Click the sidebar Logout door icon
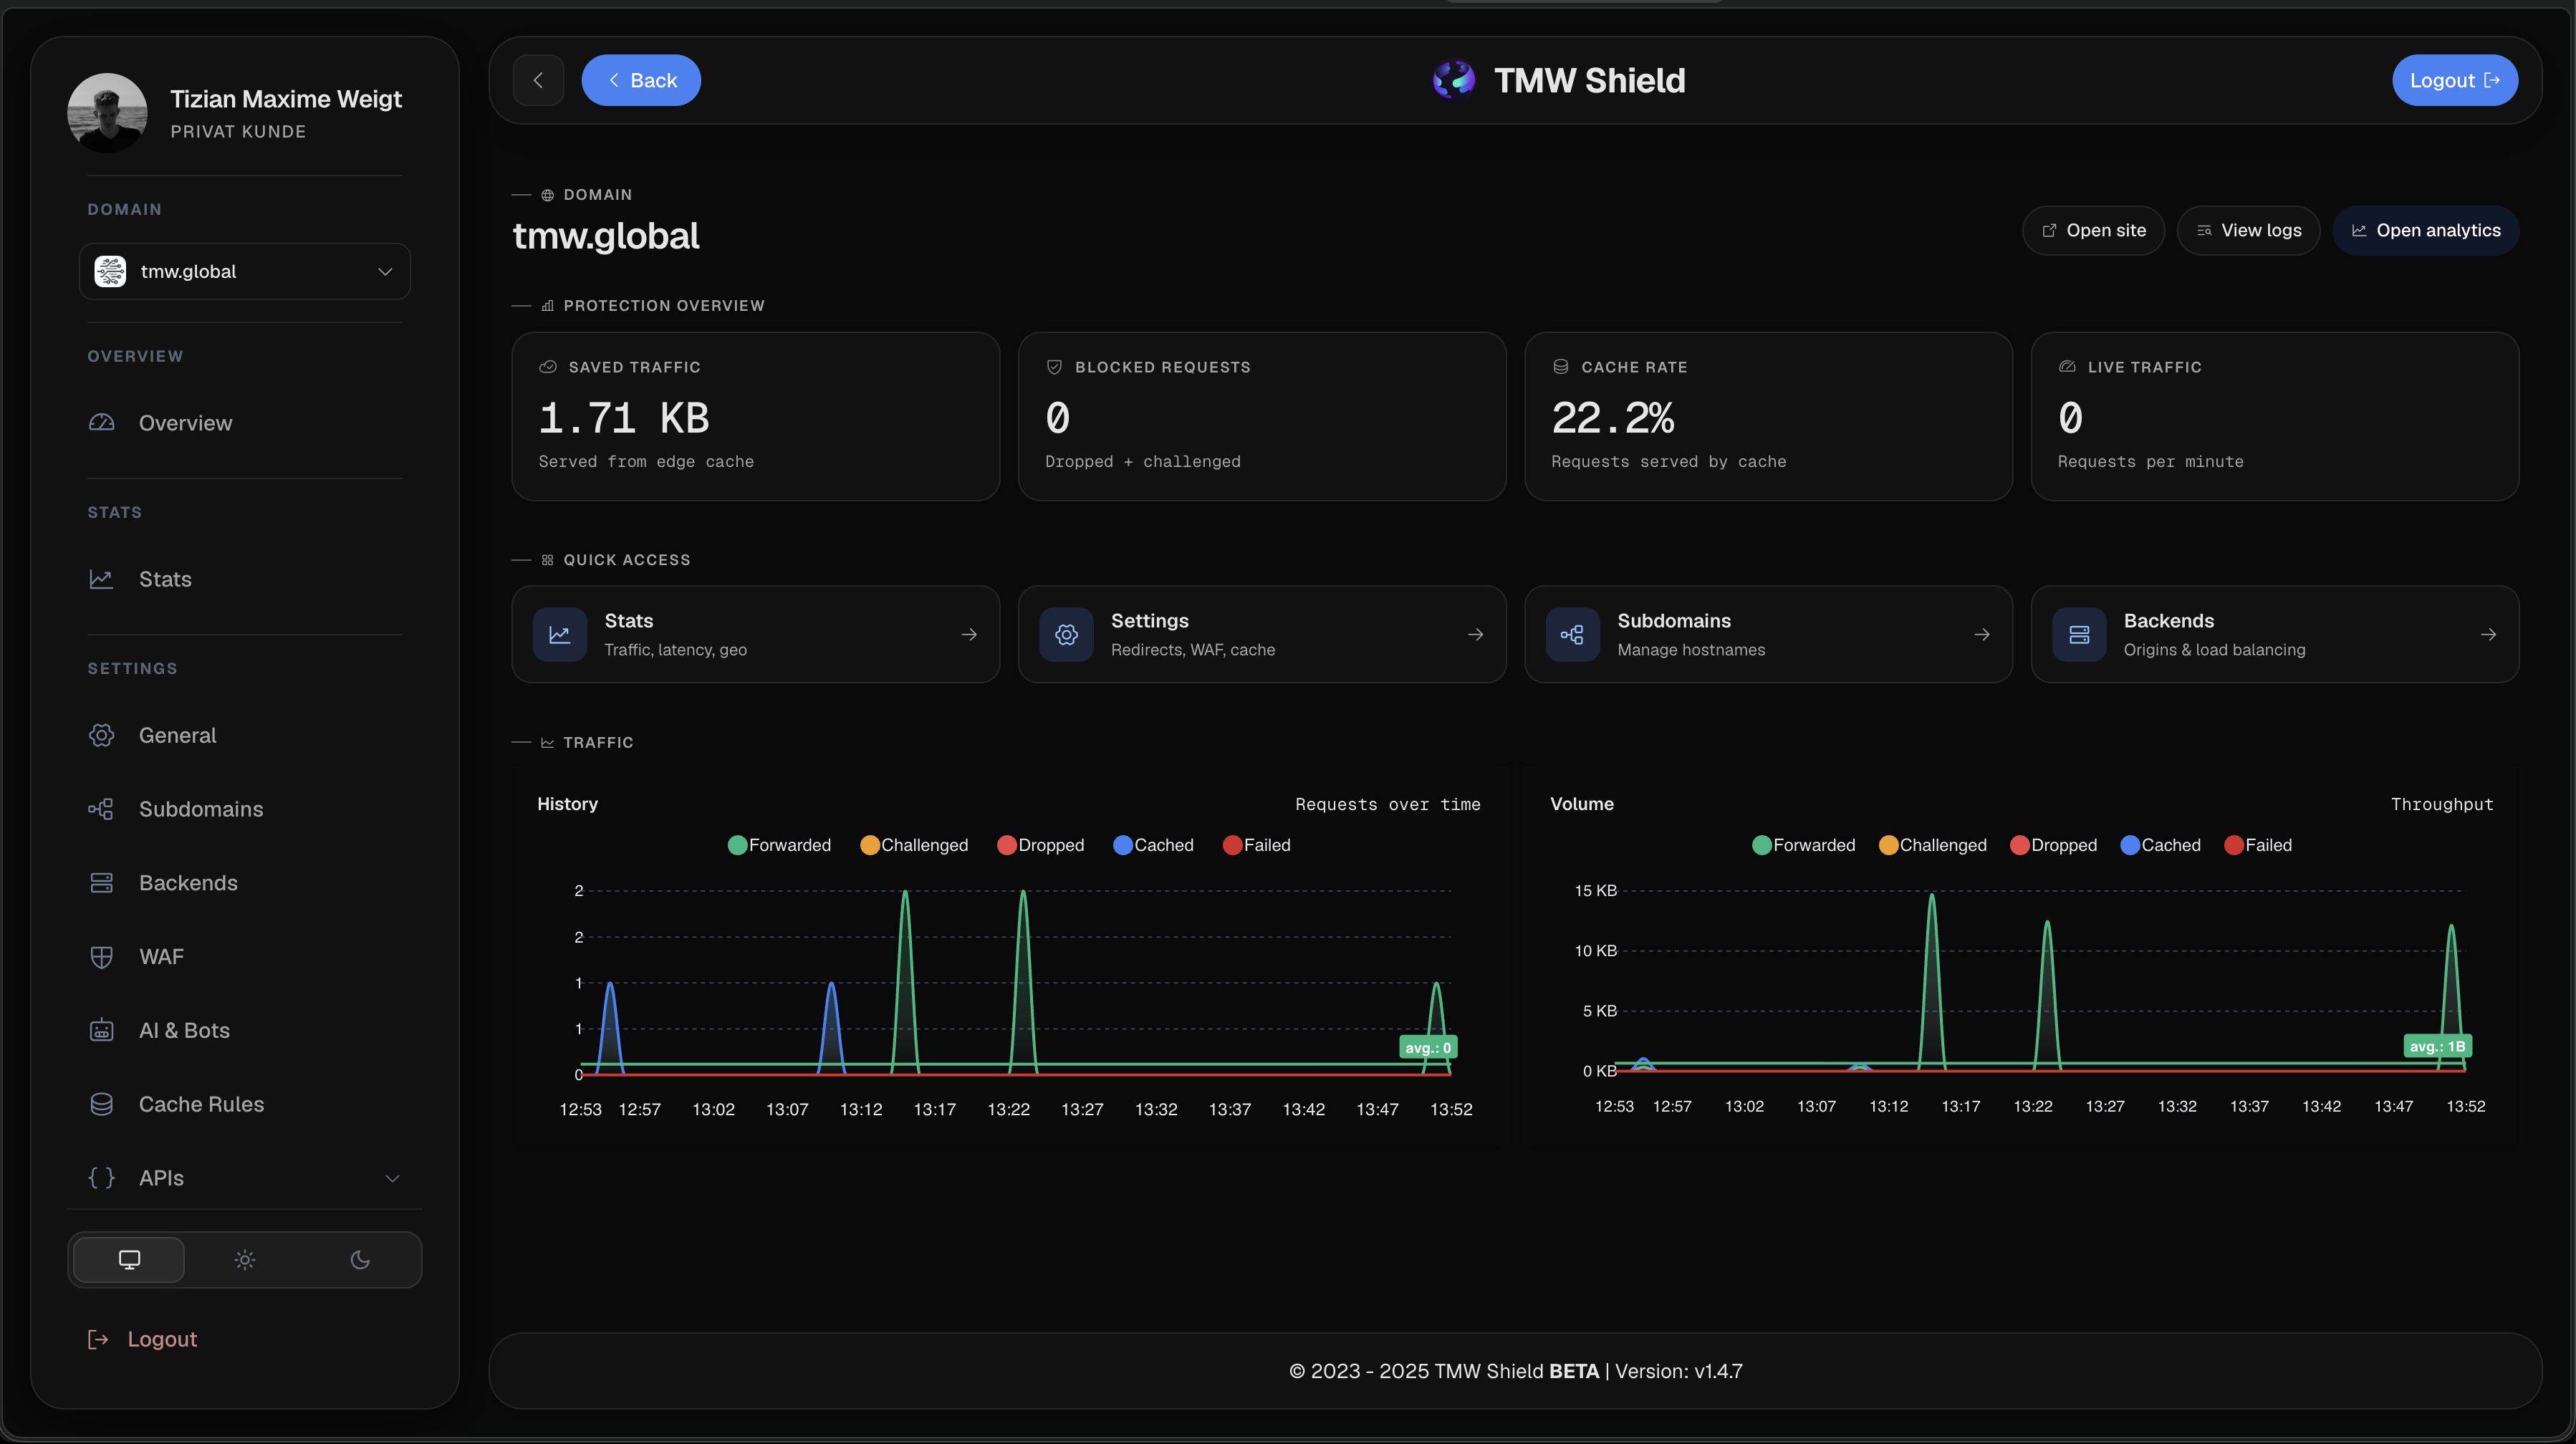2576x1444 pixels. 98,1339
